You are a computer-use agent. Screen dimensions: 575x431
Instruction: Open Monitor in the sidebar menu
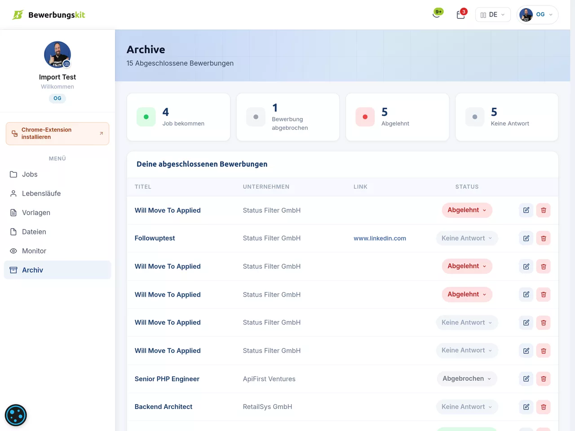tap(57, 251)
